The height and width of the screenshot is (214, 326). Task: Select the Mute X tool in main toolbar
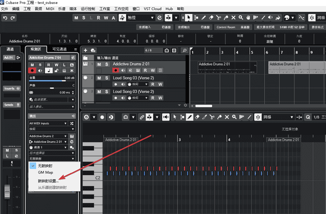coord(234,18)
